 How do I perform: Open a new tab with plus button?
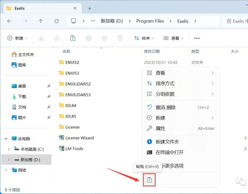[x=90, y=8]
